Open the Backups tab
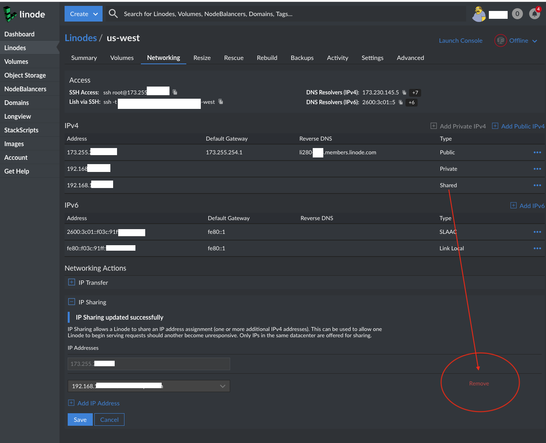 coord(302,58)
